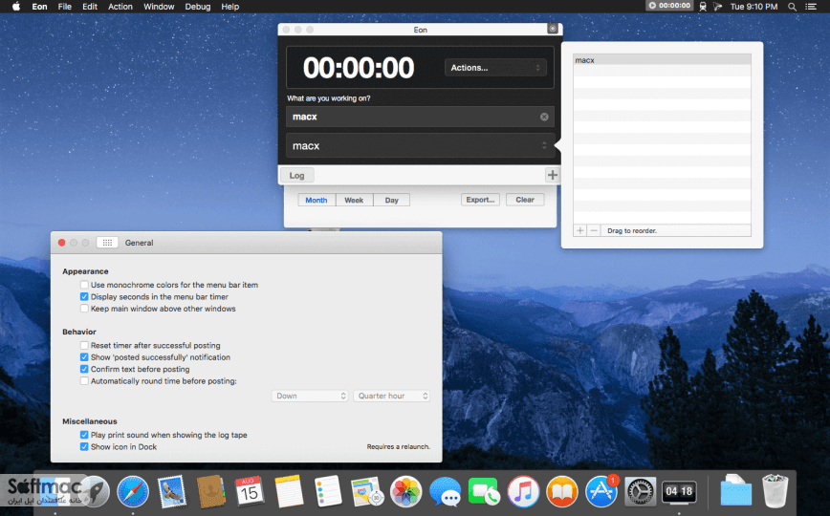
Task: Open Photos in the Dock
Action: coord(406,492)
